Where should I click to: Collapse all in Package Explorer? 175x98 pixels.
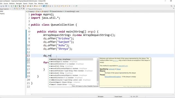[x=14, y=8]
